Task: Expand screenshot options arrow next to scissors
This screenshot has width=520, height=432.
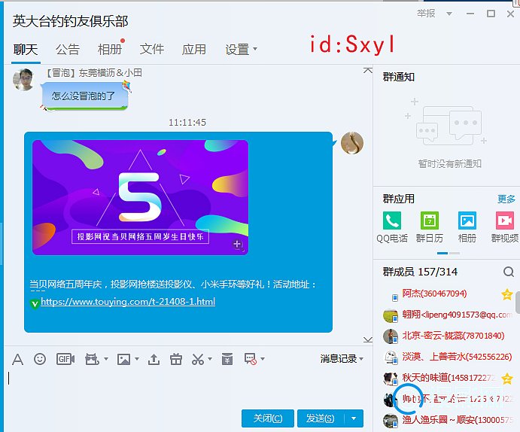Action: tap(210, 359)
